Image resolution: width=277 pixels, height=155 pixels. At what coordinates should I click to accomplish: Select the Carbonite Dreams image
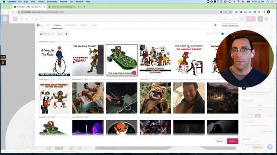(x=88, y=60)
